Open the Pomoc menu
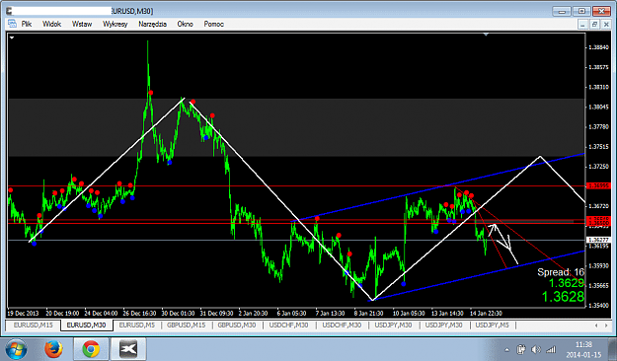Viewport: 617px width, 361px height. coord(213,24)
